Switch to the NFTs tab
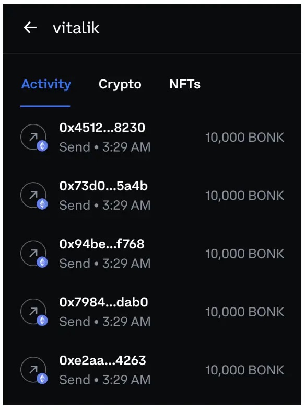The image size is (305, 410). [185, 84]
